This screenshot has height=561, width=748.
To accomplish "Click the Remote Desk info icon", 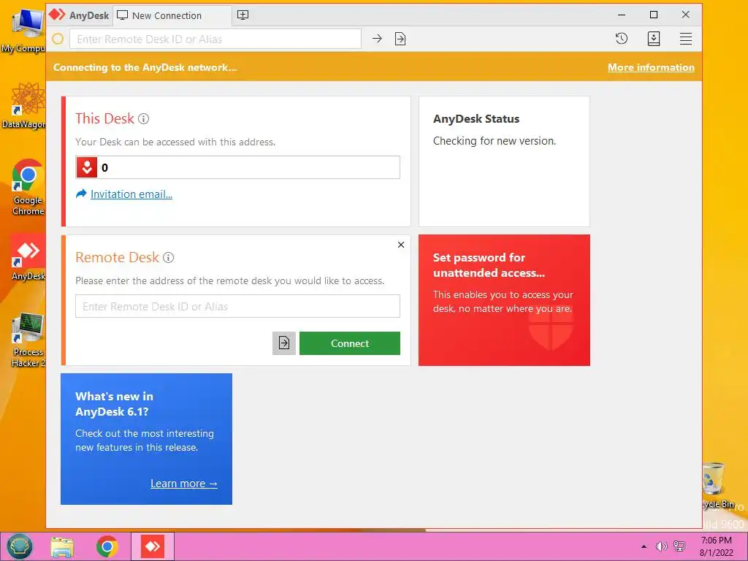I will (x=169, y=258).
